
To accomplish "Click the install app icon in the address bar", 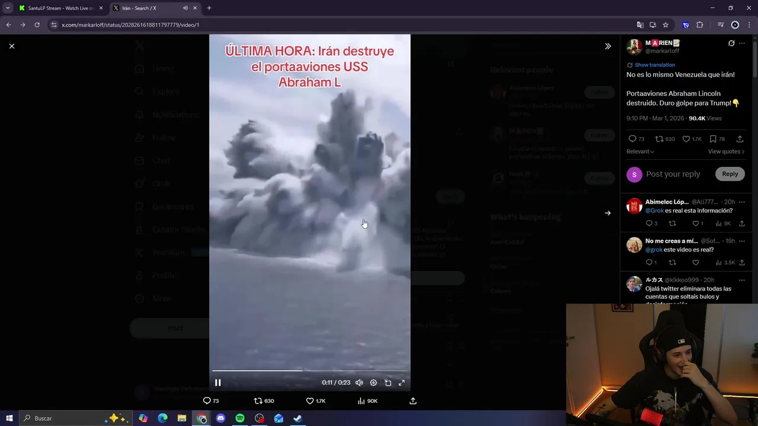I will (653, 25).
